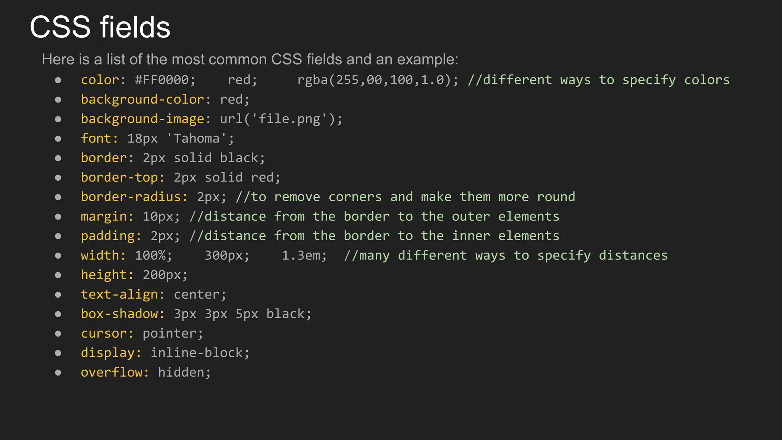782x440 pixels.
Task: Click the 'border-radius' property name
Action: [x=131, y=197]
